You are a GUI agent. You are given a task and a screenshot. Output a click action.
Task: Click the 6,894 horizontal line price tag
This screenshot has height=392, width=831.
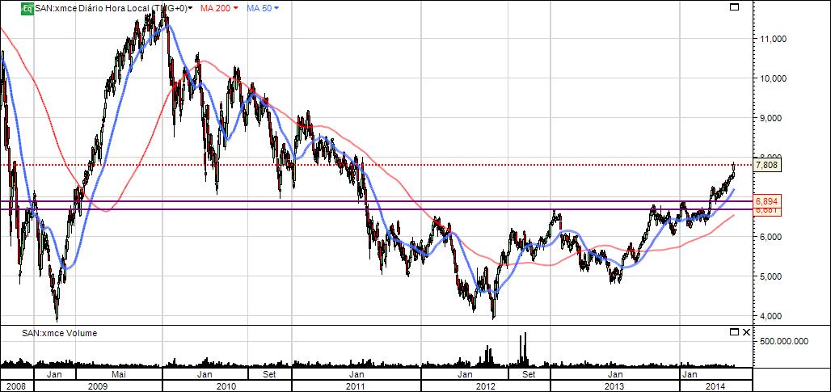[x=766, y=201]
